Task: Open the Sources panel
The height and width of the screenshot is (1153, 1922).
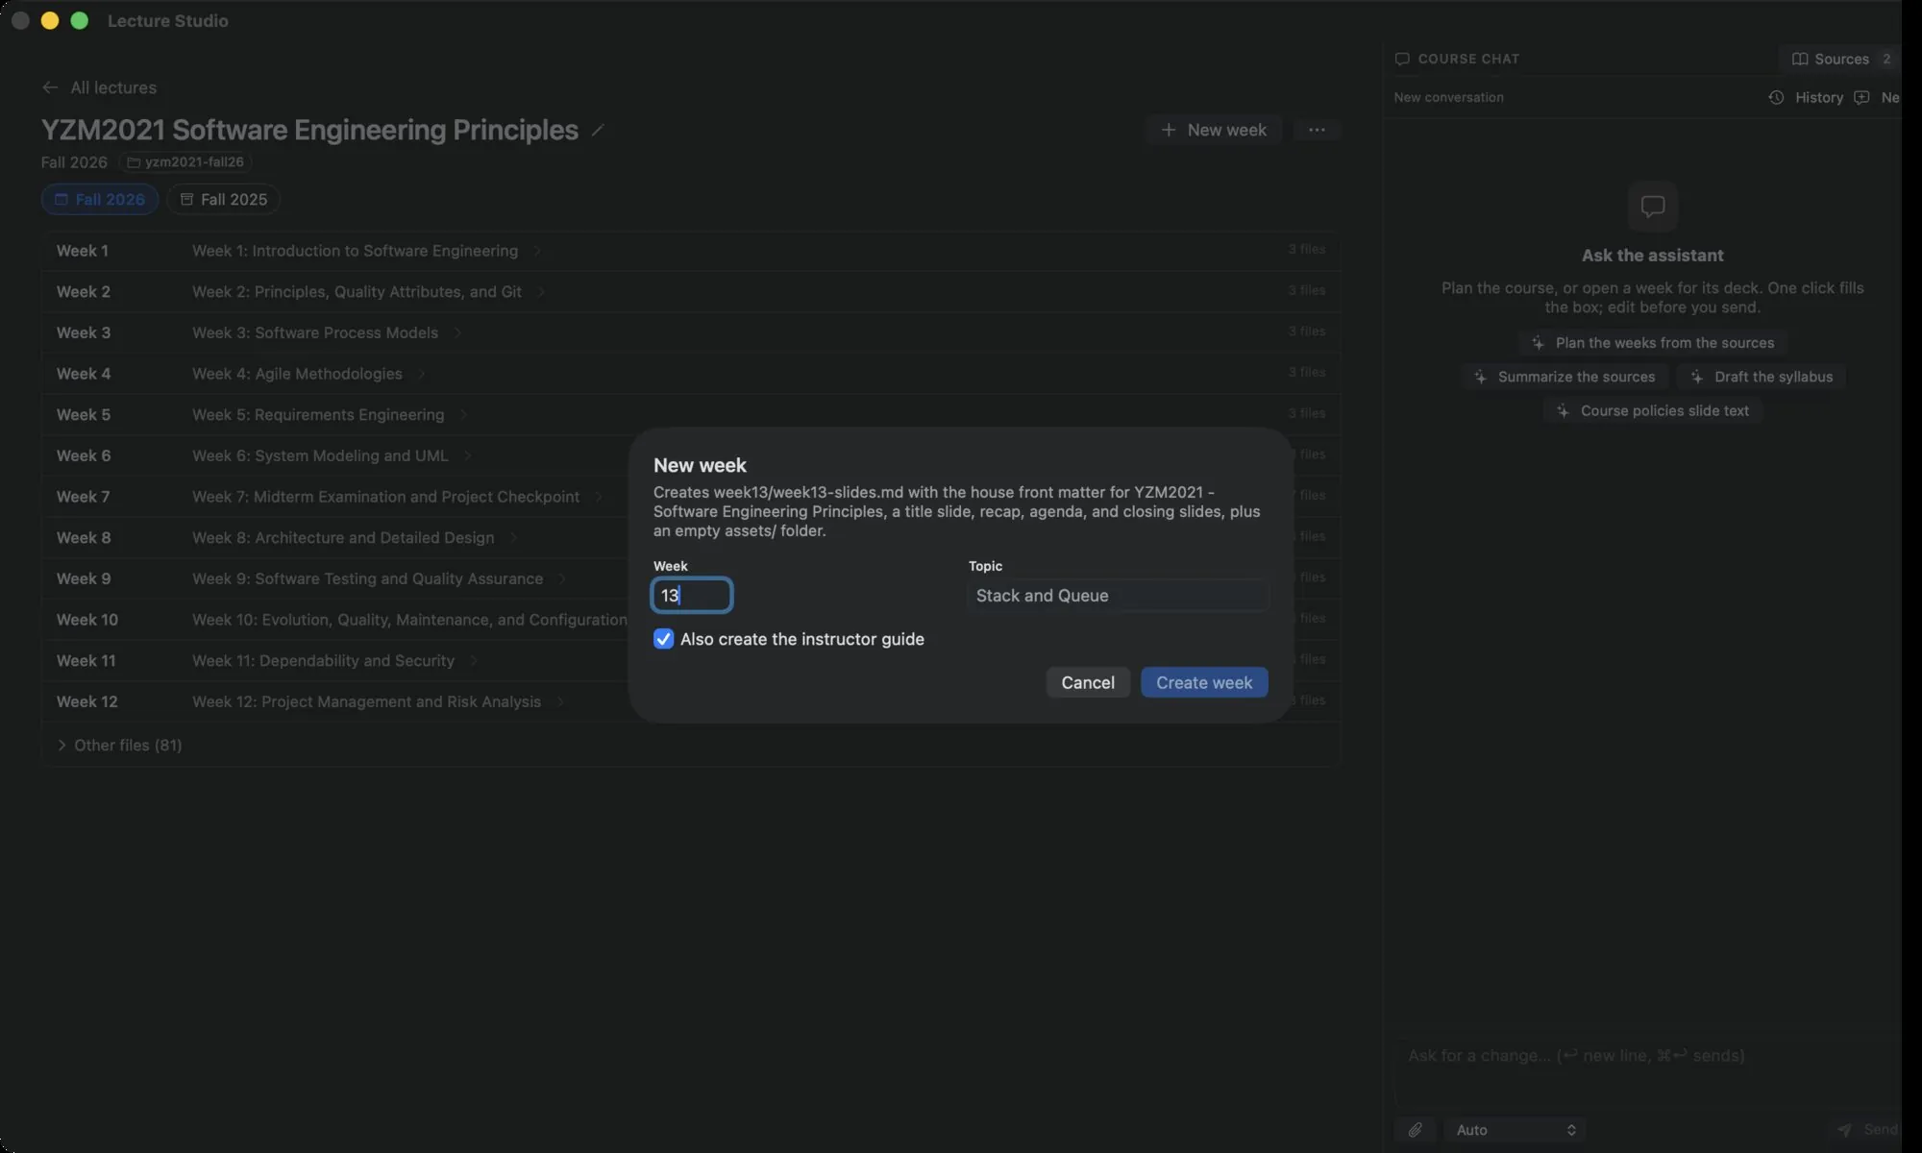Action: pyautogui.click(x=1838, y=59)
